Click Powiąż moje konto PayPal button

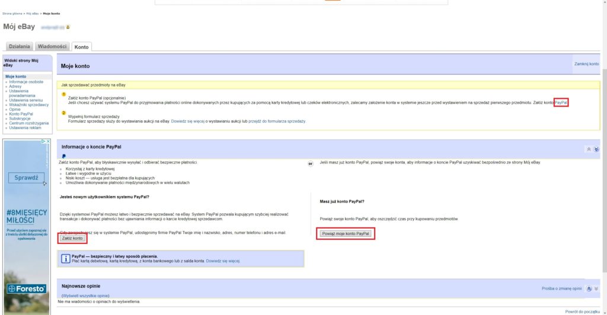click(346, 234)
